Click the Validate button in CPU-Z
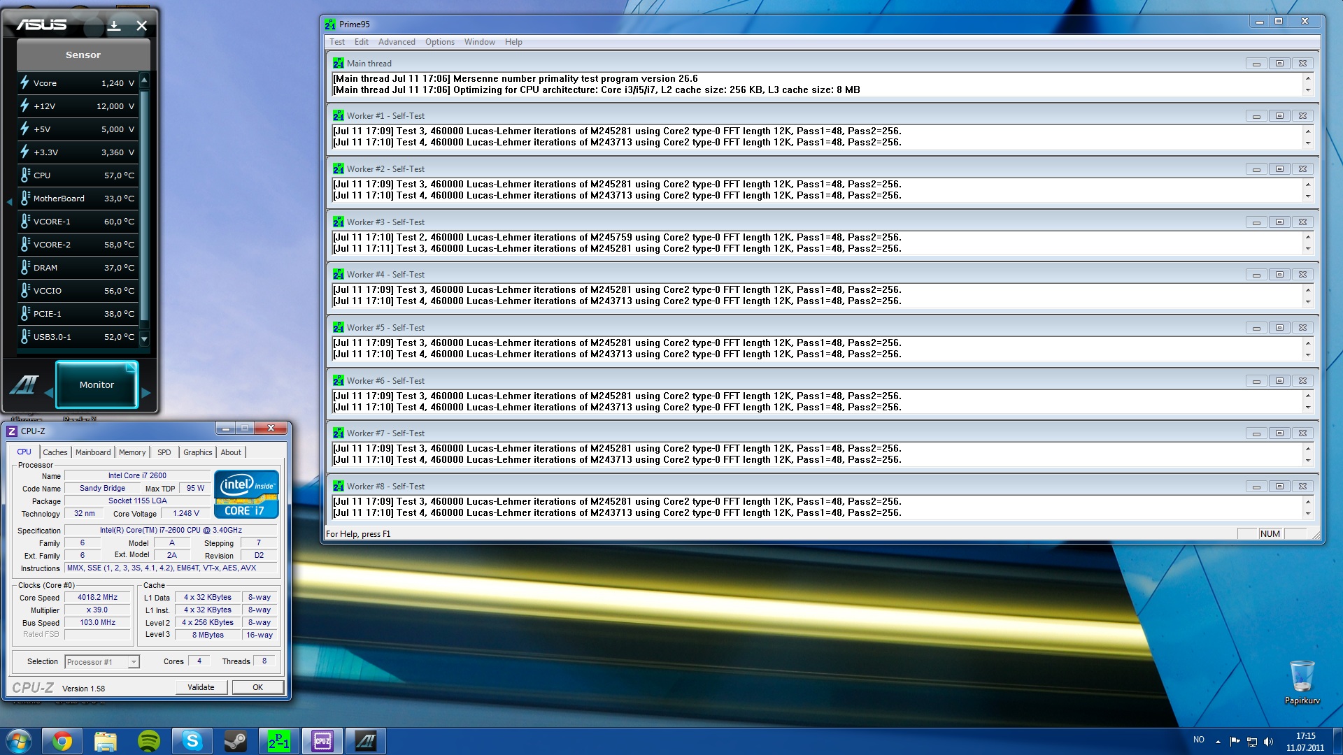Image resolution: width=1343 pixels, height=755 pixels. pos(201,687)
